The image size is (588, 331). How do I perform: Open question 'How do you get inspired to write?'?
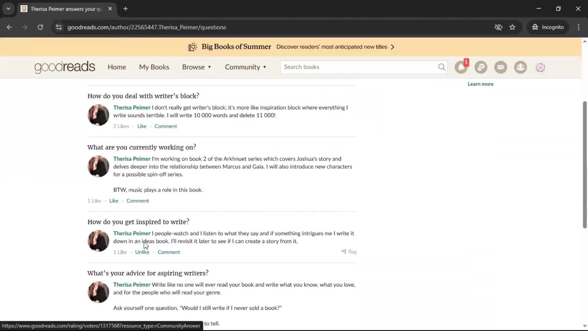point(138,222)
